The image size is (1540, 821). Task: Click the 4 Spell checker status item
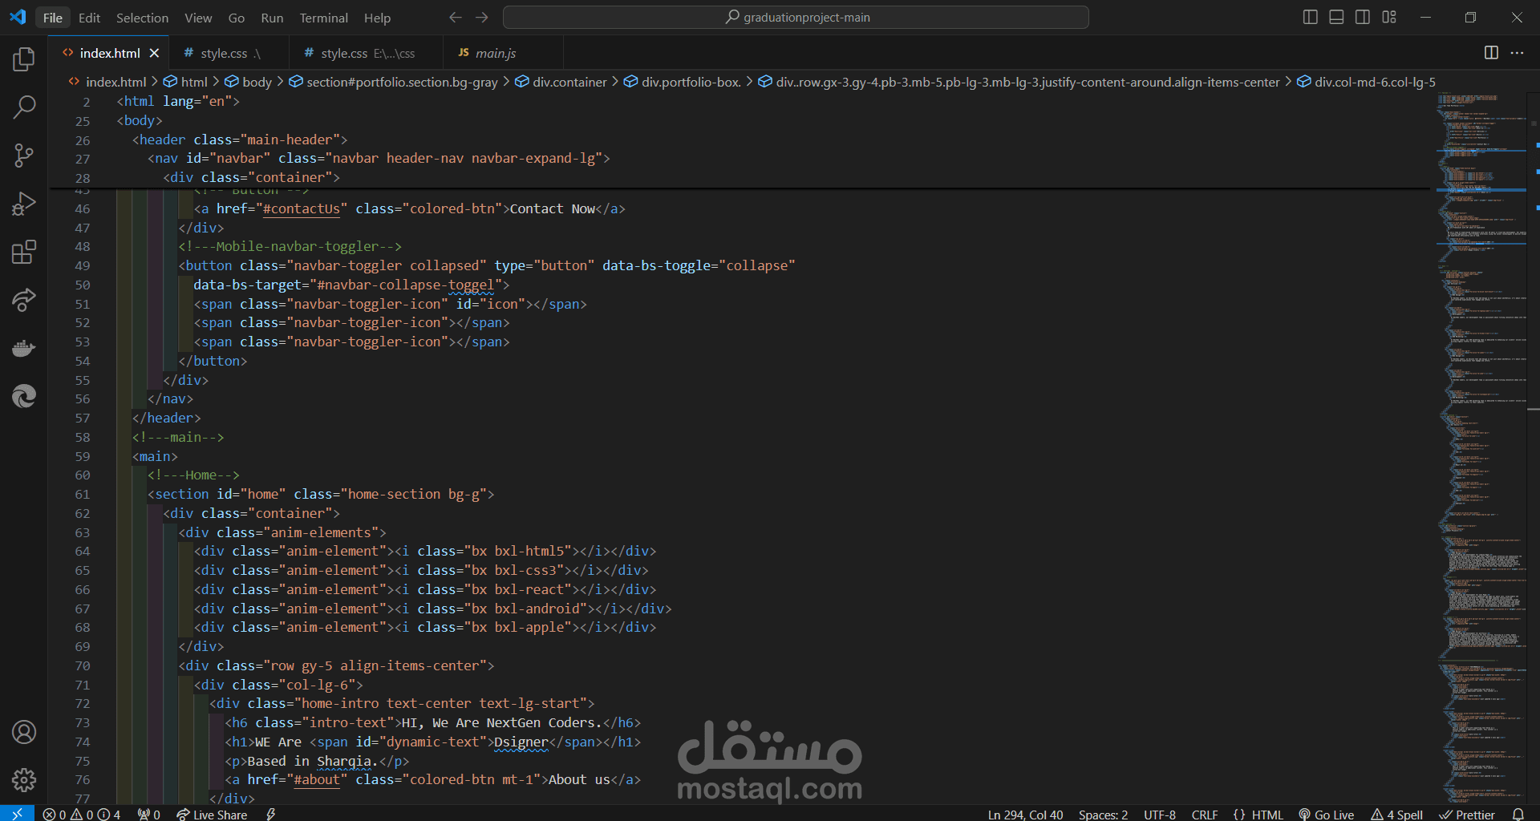point(1396,814)
